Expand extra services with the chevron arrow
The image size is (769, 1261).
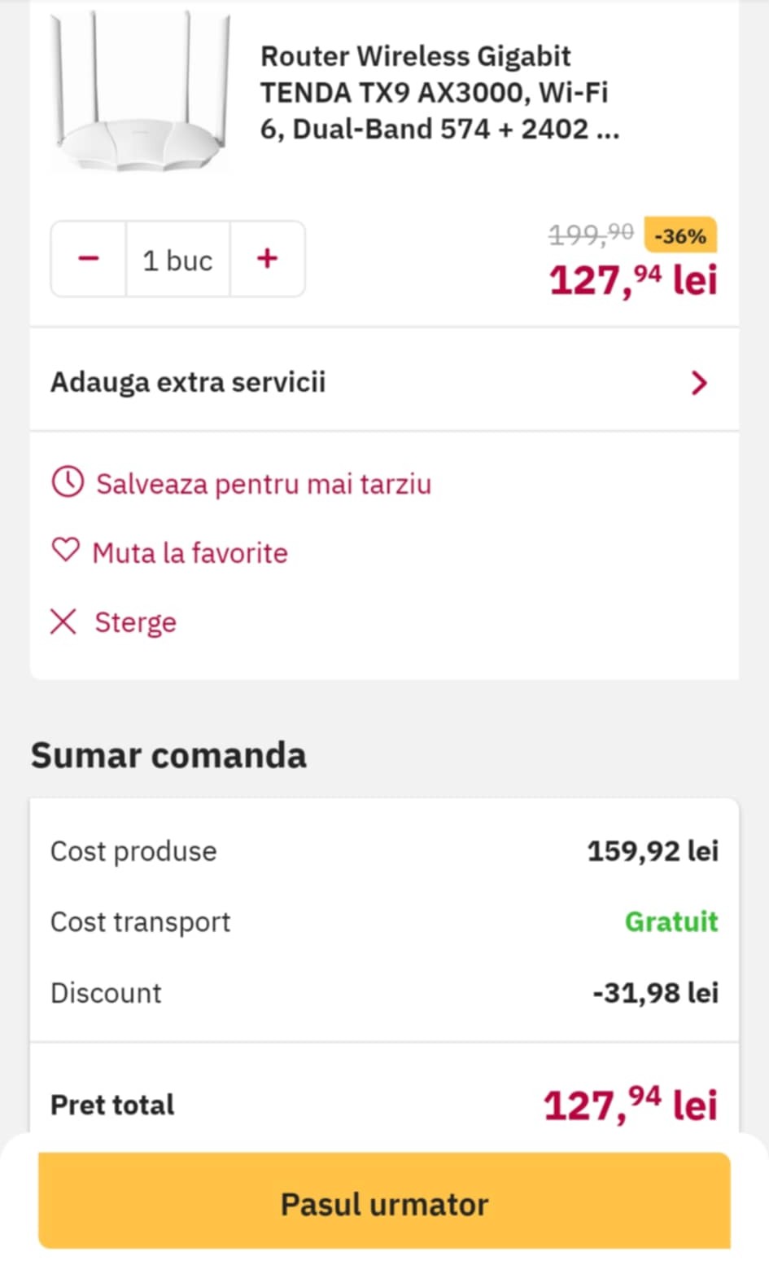pyautogui.click(x=698, y=382)
